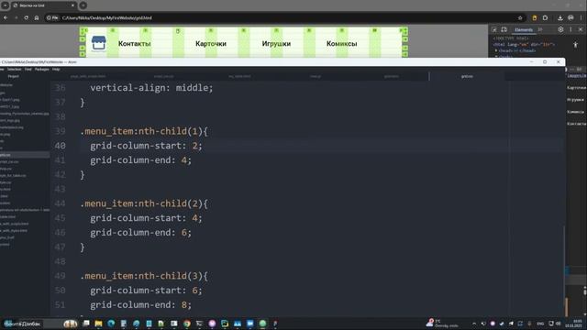This screenshot has width=587, height=330.
Task: Open File Explorer from the taskbar
Action: coord(98,324)
